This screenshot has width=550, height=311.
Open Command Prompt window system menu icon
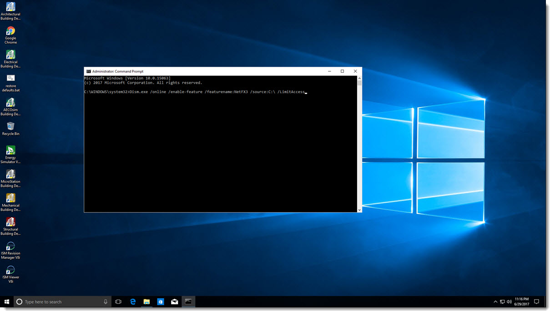pos(88,71)
